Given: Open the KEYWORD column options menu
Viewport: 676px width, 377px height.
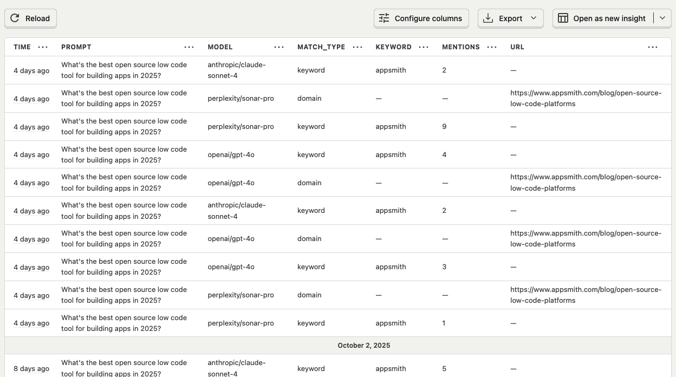Looking at the screenshot, I should pyautogui.click(x=424, y=47).
